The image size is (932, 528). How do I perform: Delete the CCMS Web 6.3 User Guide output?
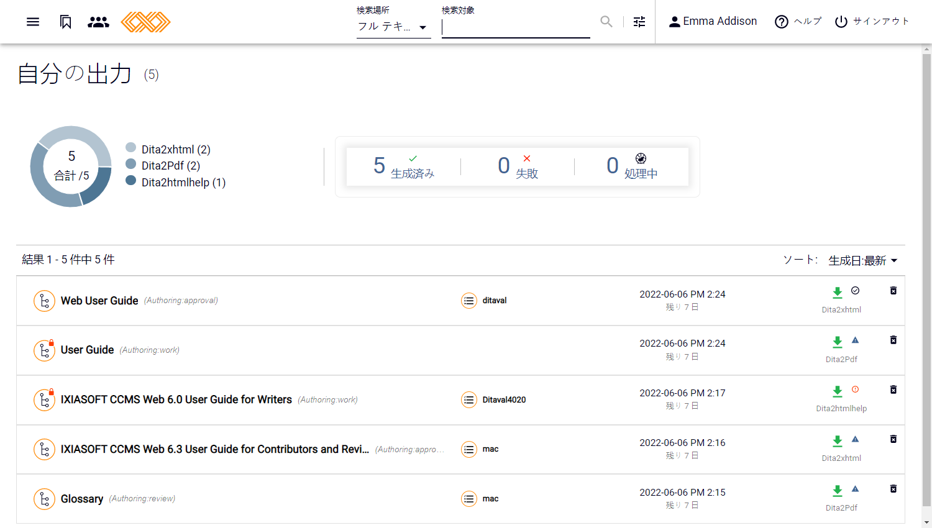pyautogui.click(x=893, y=439)
